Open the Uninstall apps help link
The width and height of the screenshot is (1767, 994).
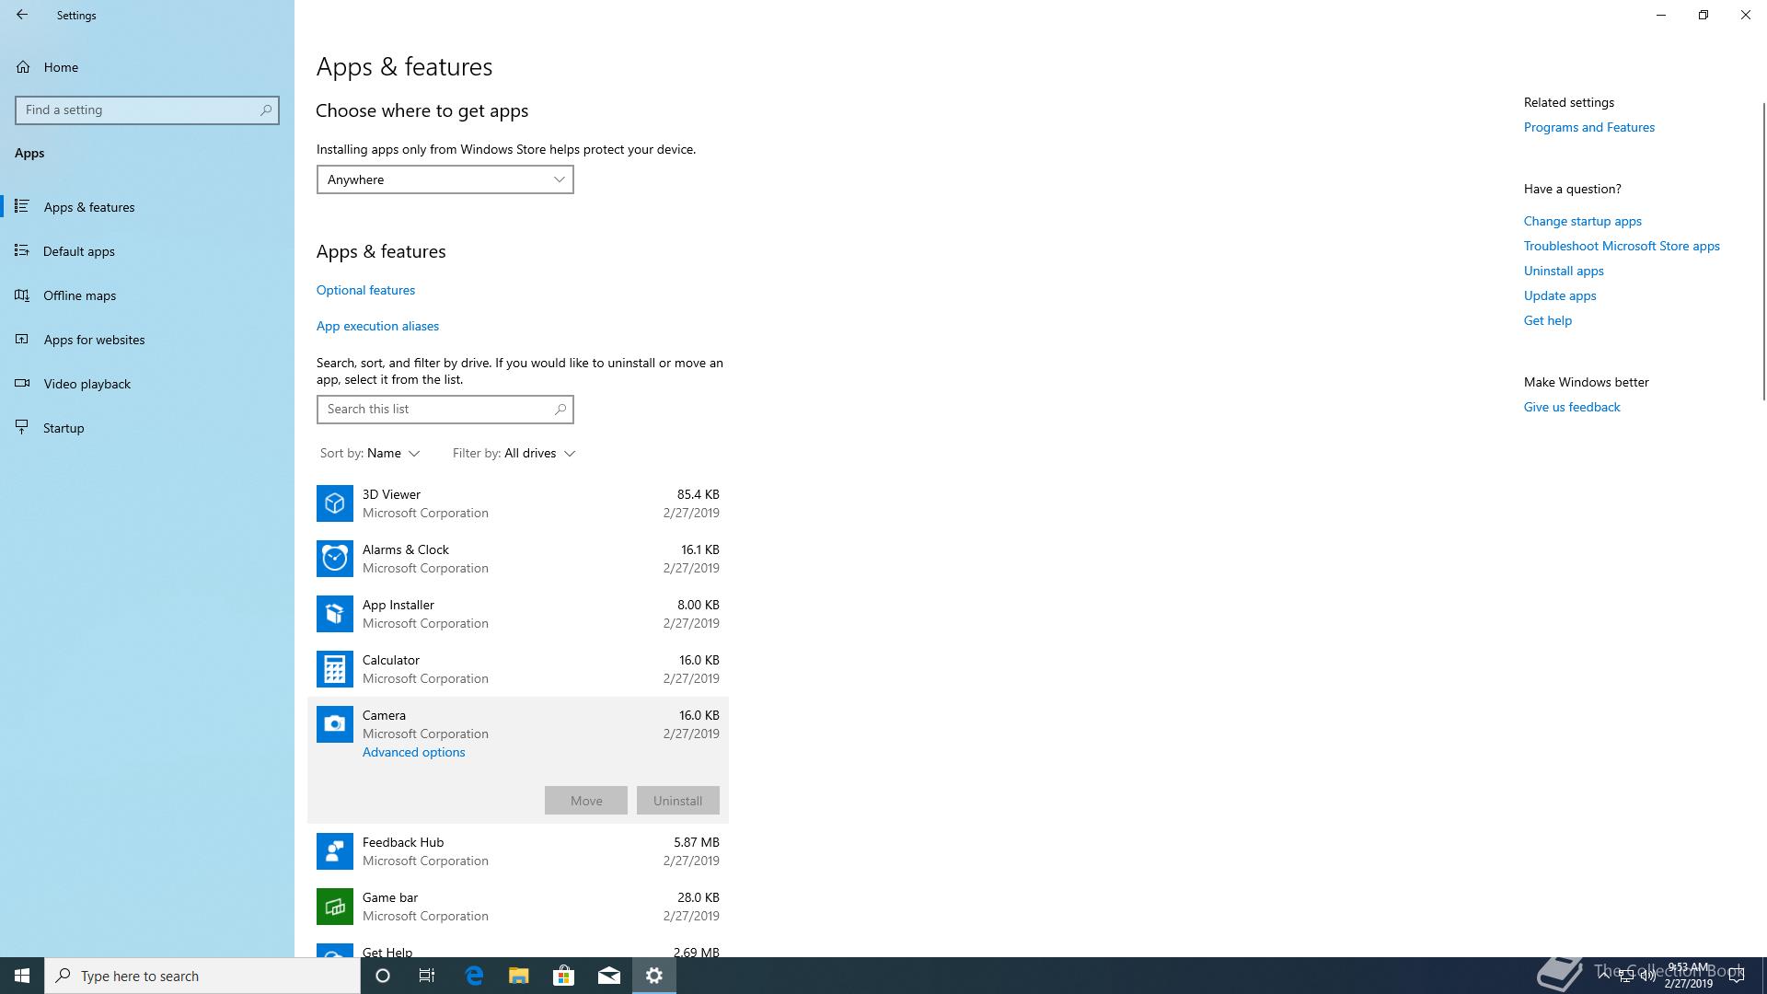click(1564, 271)
